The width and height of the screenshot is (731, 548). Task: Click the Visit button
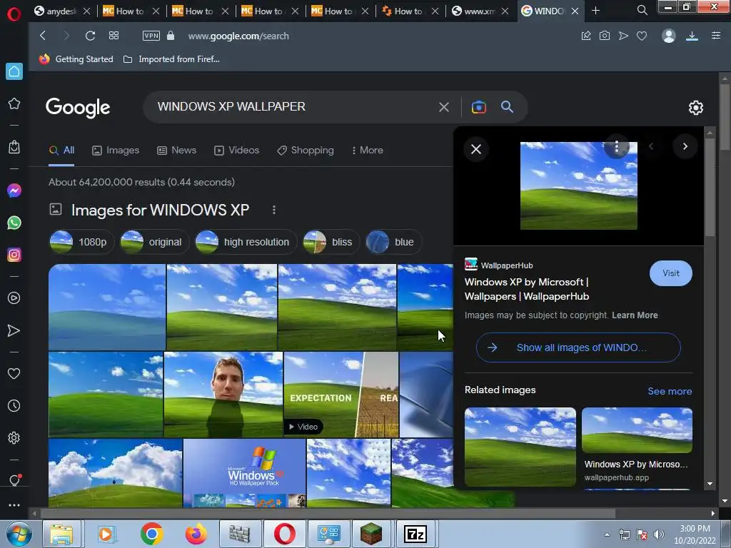click(671, 273)
